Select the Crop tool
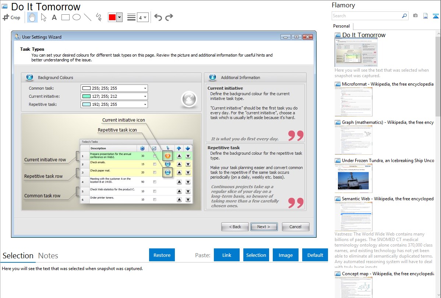 (x=11, y=17)
